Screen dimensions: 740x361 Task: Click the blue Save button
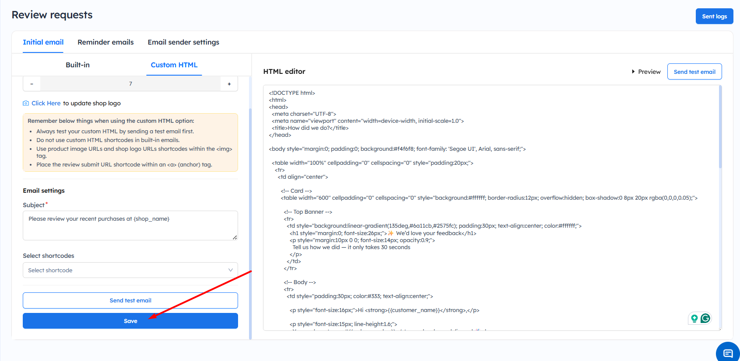130,321
